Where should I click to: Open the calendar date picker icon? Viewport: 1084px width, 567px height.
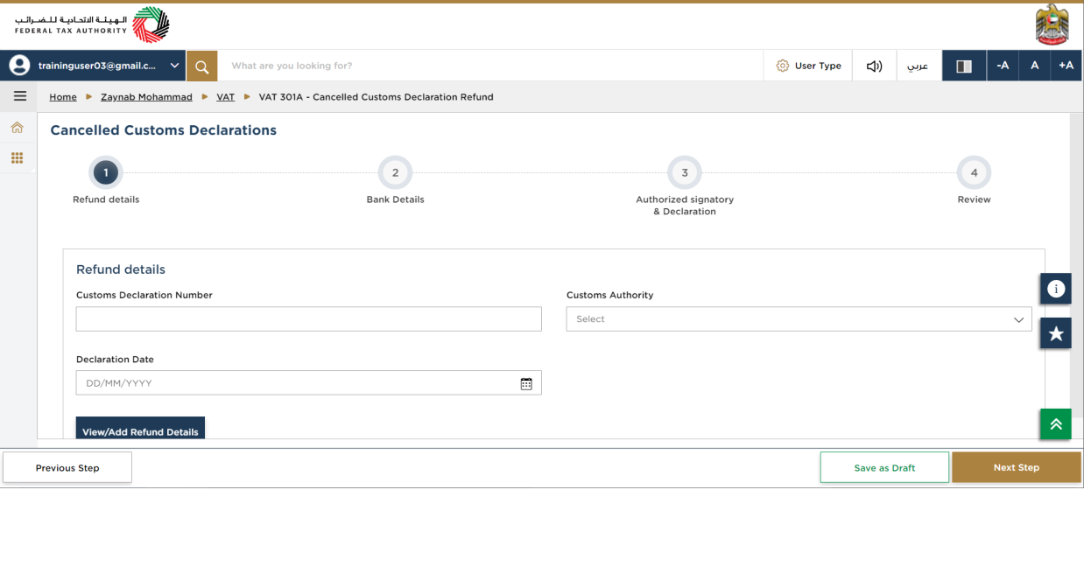click(526, 383)
